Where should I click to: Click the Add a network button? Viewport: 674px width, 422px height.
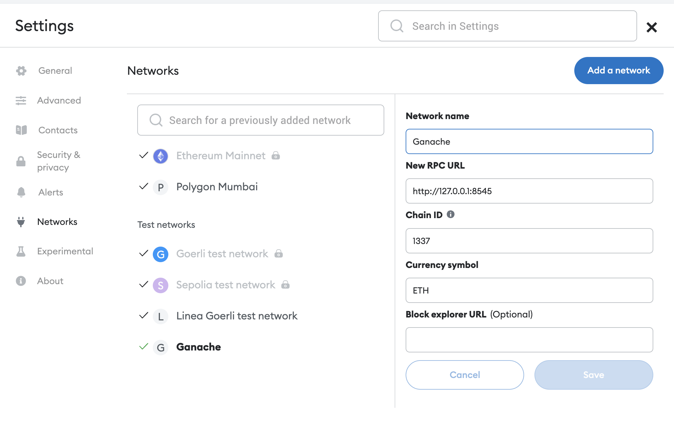pos(619,71)
